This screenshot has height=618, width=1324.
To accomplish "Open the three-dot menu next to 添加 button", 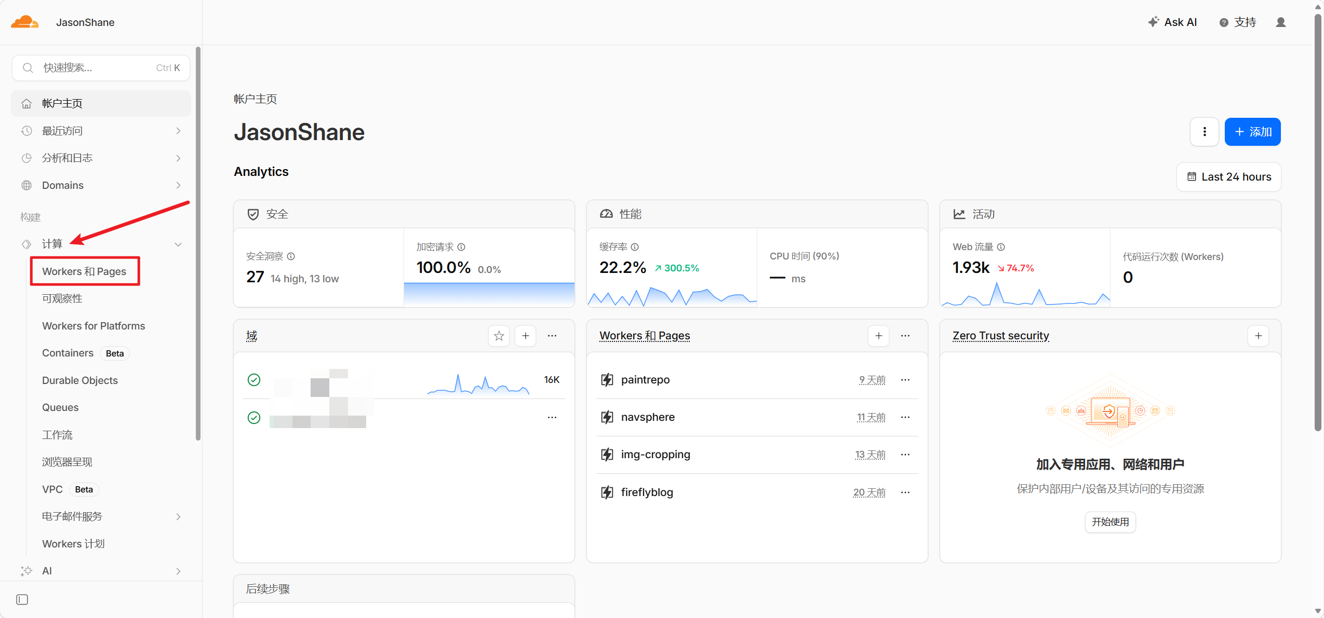I will pos(1204,132).
